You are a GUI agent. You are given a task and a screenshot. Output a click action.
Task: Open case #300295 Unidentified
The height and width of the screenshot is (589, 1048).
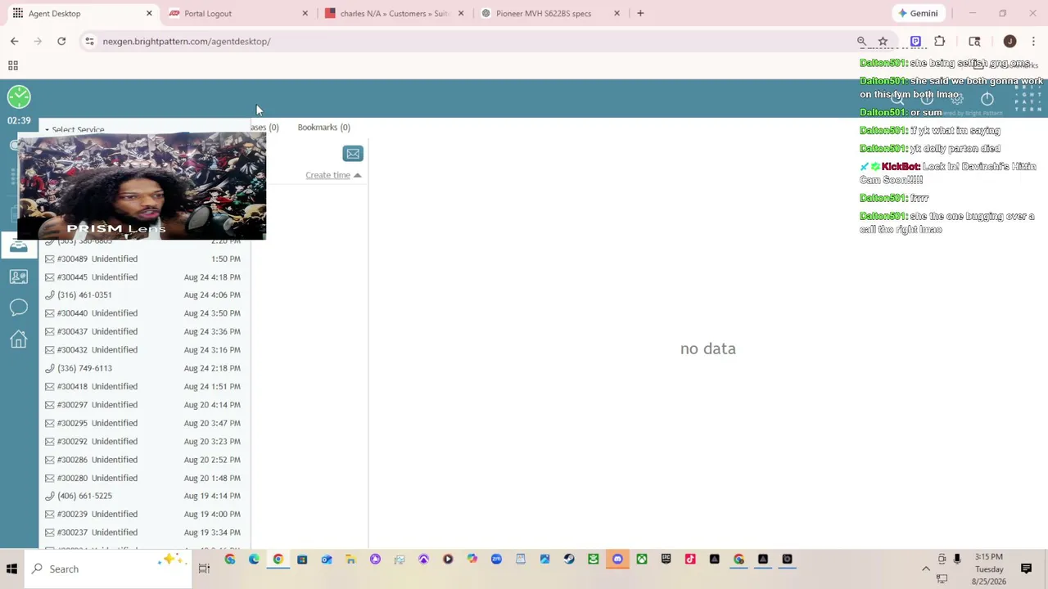pos(143,423)
